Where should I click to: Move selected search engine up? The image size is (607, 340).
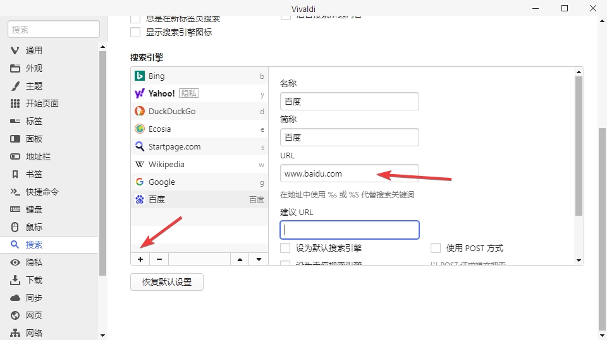pyautogui.click(x=240, y=259)
